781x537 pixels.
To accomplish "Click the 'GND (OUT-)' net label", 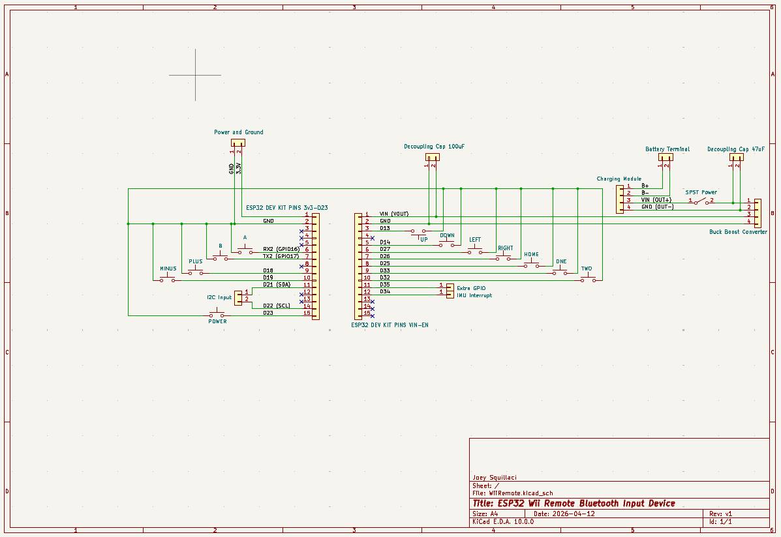I will pyautogui.click(x=658, y=207).
